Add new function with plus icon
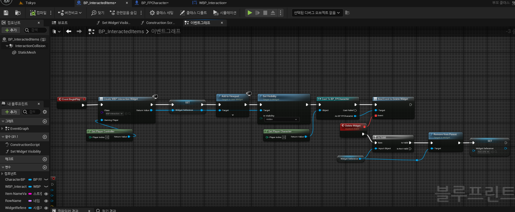515x212 pixels. (x=45, y=137)
